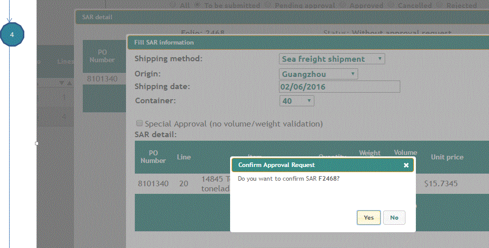The width and height of the screenshot is (489, 248).
Task: Expand the Origin dropdown showing Guangzhou
Action: click(x=318, y=74)
